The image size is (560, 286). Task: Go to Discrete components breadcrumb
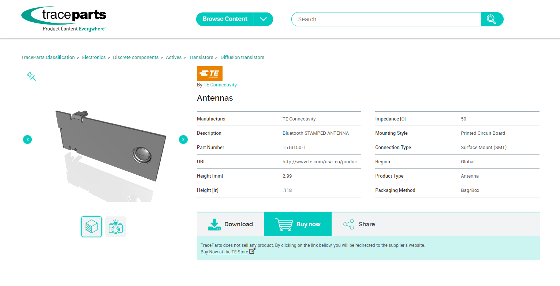[136, 57]
